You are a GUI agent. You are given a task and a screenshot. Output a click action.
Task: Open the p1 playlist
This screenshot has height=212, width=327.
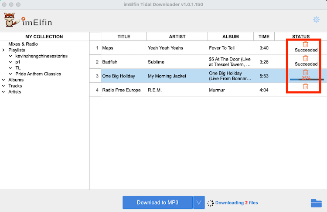(x=18, y=62)
